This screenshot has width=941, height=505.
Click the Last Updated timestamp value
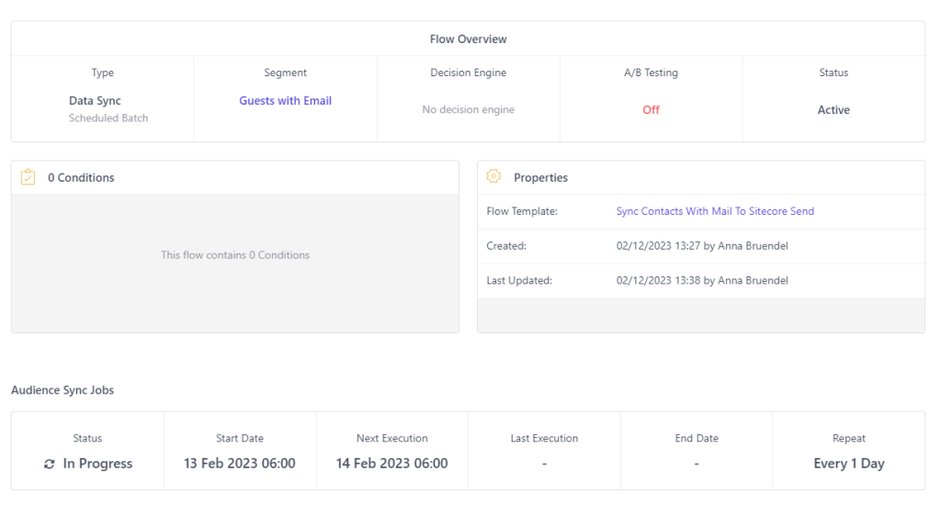(702, 281)
